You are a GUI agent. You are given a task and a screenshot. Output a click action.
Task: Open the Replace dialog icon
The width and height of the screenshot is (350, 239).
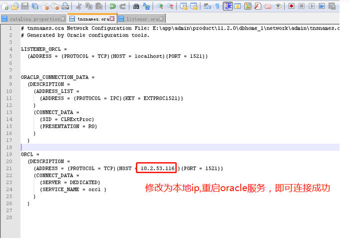[x=146, y=6]
